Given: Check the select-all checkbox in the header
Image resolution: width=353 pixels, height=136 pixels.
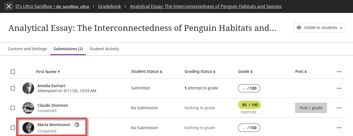Looking at the screenshot, I should 13,72.
